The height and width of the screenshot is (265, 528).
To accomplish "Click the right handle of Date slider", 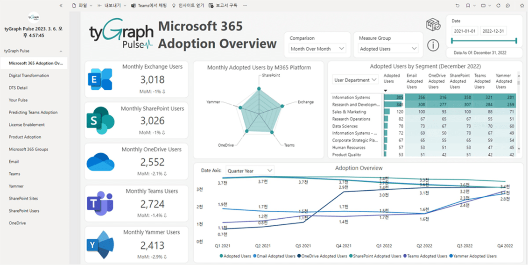I will click(517, 41).
